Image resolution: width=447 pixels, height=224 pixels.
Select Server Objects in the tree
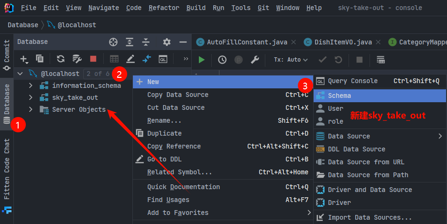79,109
